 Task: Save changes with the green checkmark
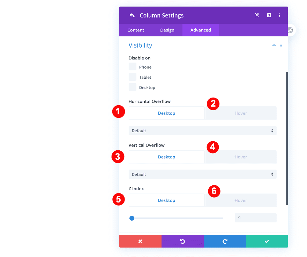click(267, 241)
